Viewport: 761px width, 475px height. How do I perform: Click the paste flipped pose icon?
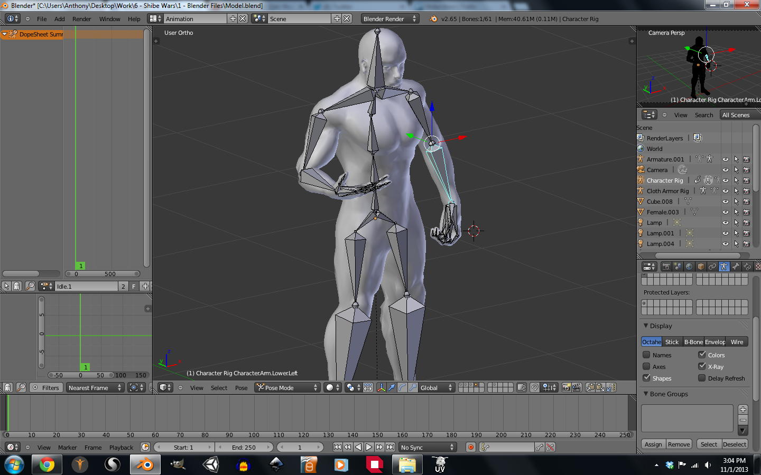[611, 387]
